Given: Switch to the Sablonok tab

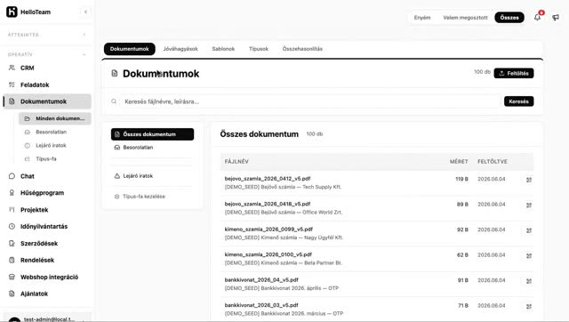Looking at the screenshot, I should pos(223,49).
